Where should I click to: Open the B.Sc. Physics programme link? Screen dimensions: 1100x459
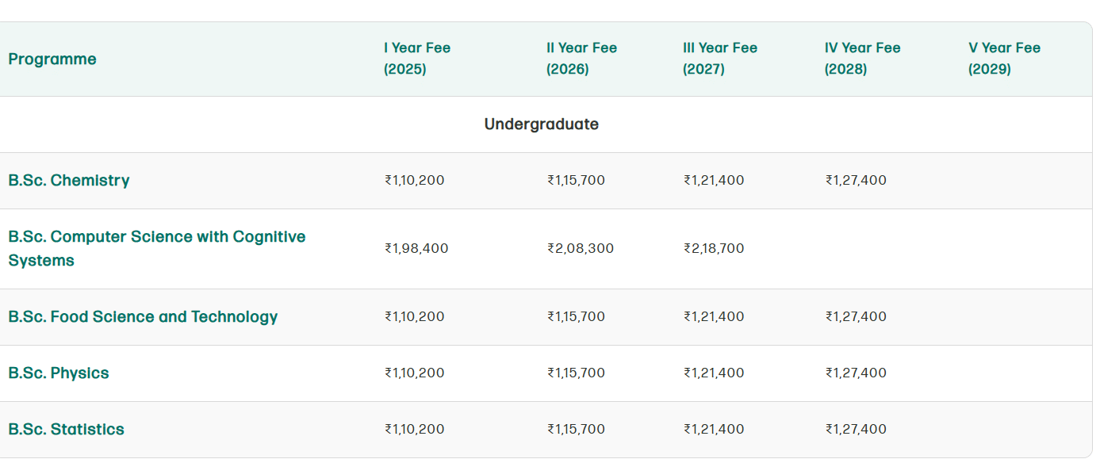[59, 373]
